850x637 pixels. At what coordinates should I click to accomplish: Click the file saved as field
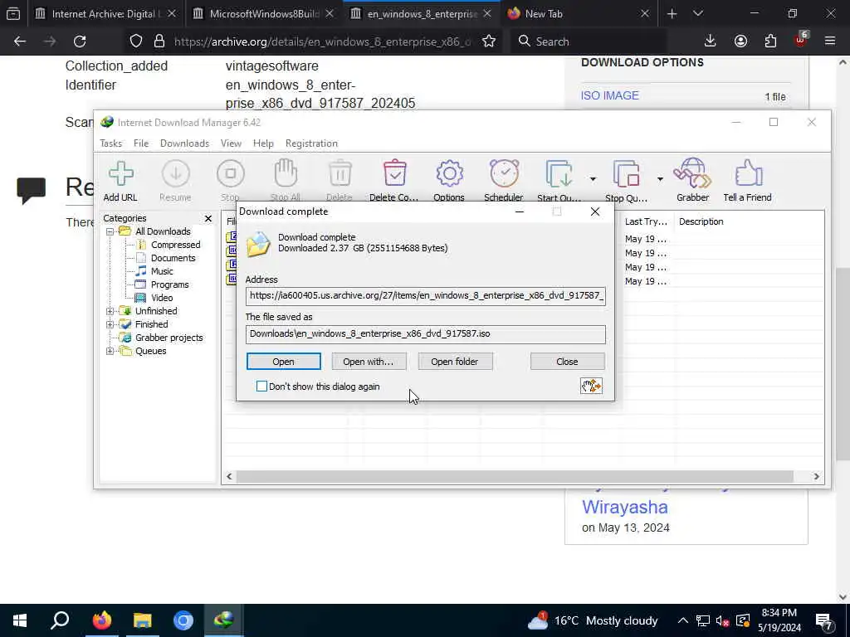point(426,334)
